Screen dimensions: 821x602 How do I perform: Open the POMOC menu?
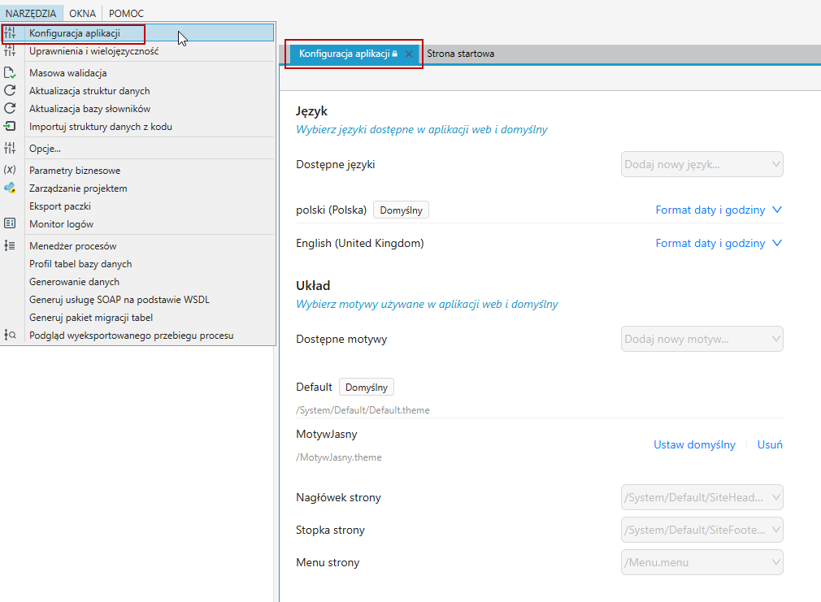[126, 13]
